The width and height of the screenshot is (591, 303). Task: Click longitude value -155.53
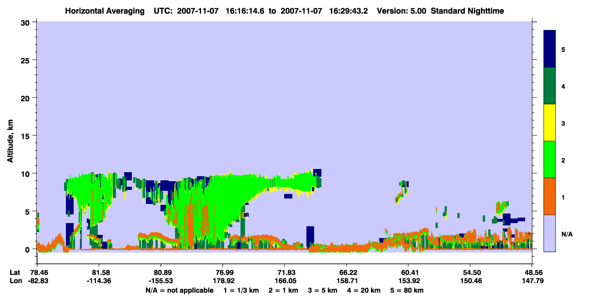pyautogui.click(x=160, y=281)
